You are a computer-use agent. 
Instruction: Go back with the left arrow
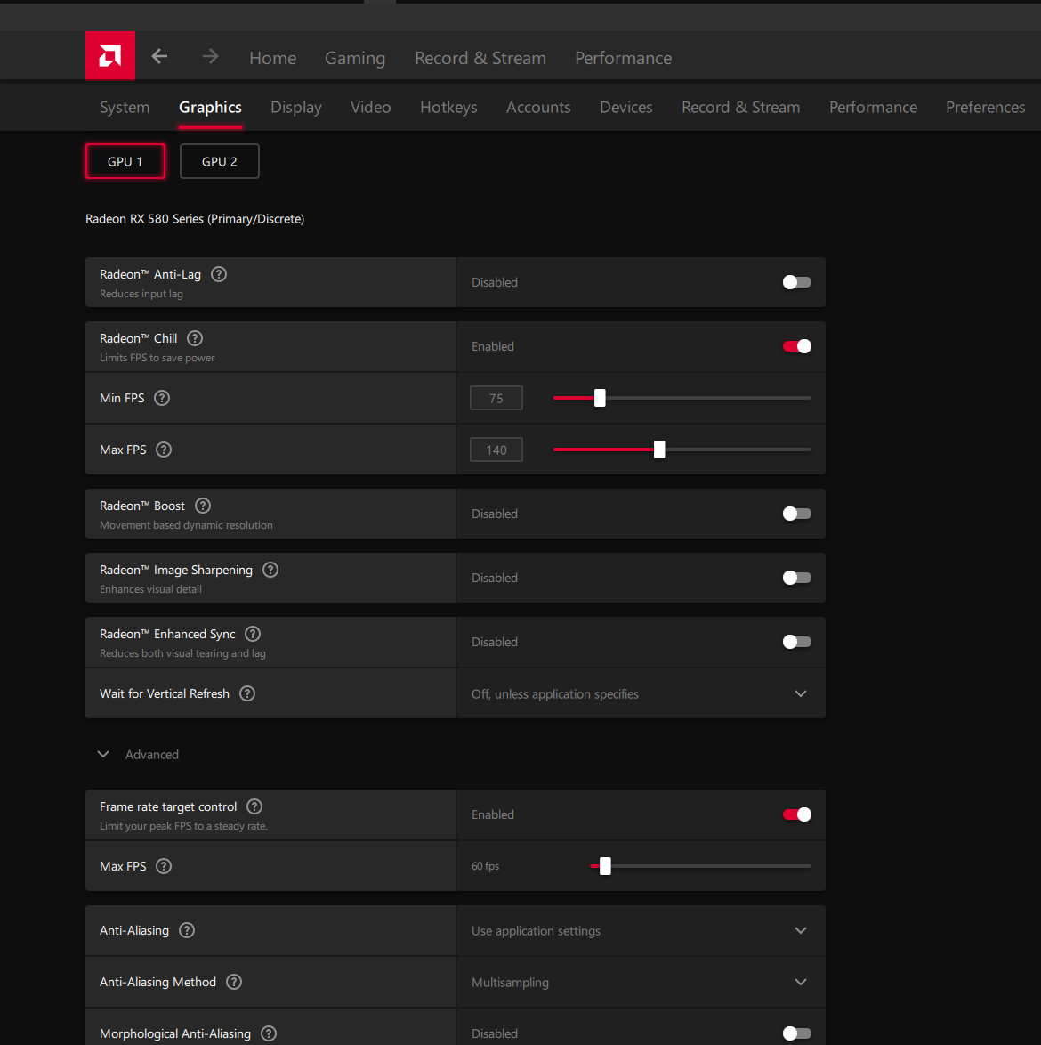point(159,57)
